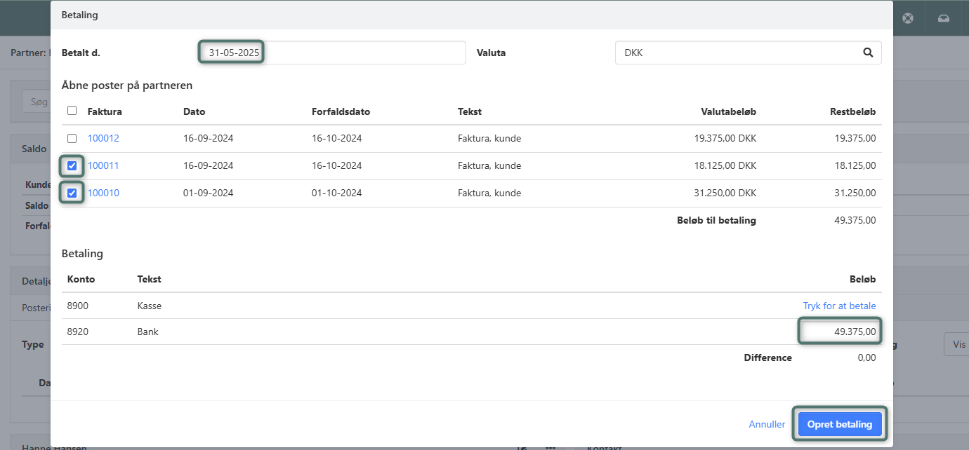Open invoice link 100011
This screenshot has width=969, height=450.
coord(103,166)
